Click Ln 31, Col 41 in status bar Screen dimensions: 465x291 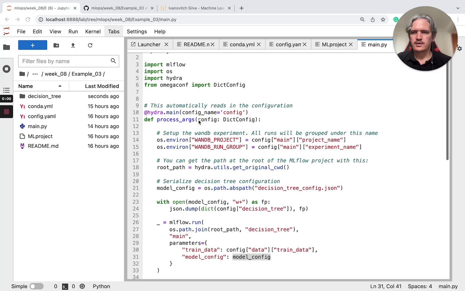[x=385, y=286]
